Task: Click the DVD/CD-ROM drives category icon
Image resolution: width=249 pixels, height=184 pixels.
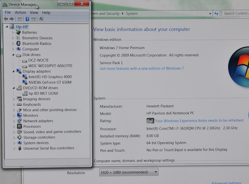Action: (x=19, y=88)
